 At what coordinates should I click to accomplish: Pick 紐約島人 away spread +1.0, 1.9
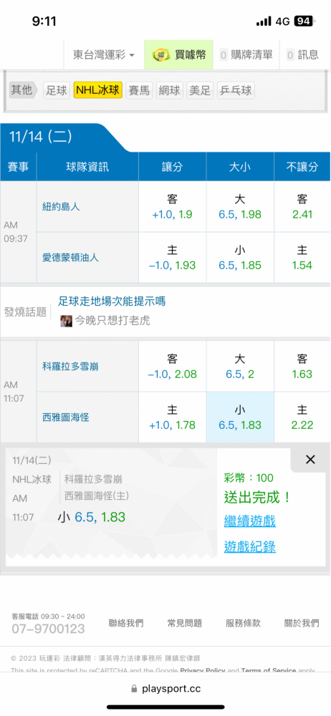173,207
